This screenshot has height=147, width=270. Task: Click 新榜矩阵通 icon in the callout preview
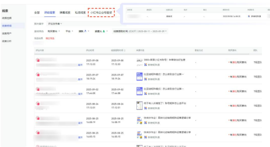click(249, 16)
